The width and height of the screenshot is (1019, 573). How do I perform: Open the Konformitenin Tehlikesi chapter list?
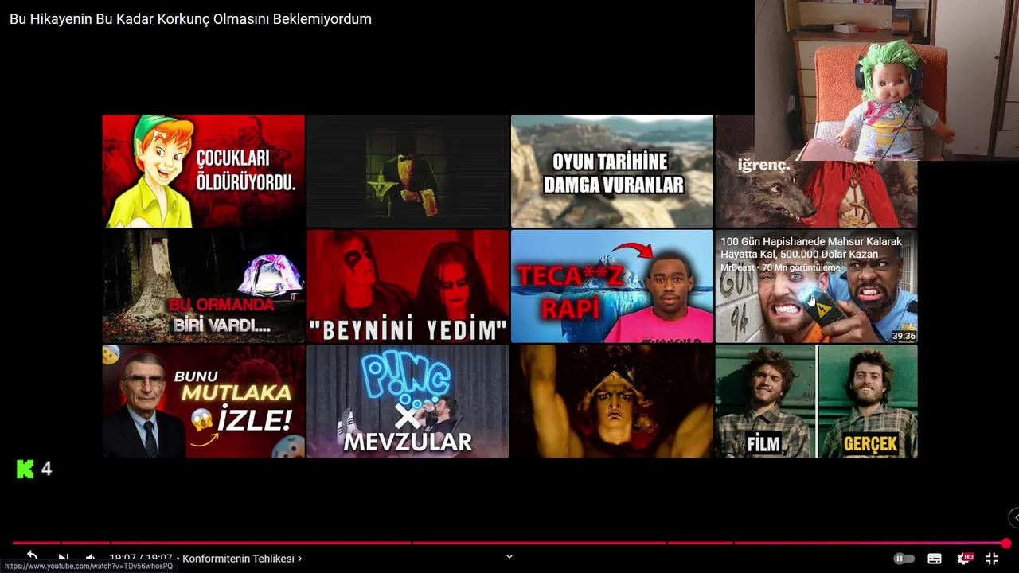point(242,559)
